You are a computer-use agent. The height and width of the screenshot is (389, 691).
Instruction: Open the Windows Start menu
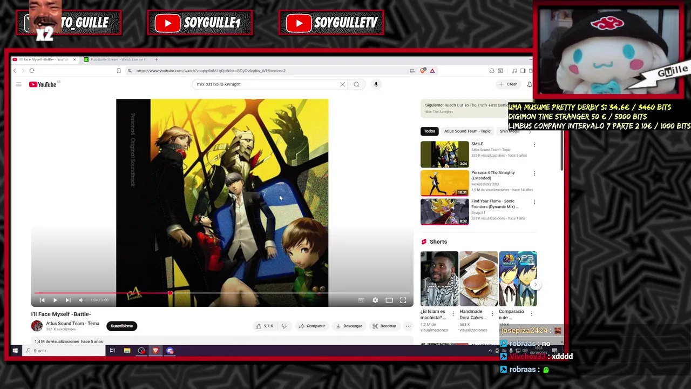(15, 351)
